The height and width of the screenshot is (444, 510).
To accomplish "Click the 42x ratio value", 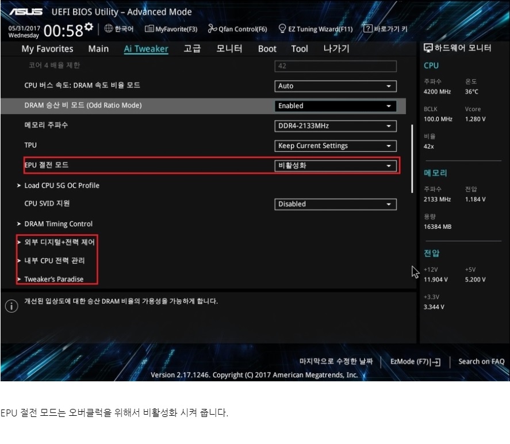I will (429, 147).
